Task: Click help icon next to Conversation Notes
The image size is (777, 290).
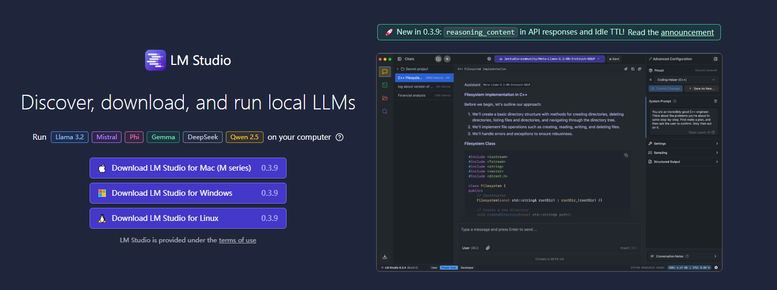Action: coord(687,256)
